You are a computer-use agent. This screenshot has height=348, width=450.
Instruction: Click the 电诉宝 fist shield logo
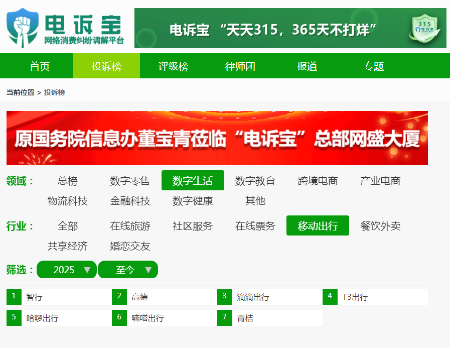[x=22, y=26]
